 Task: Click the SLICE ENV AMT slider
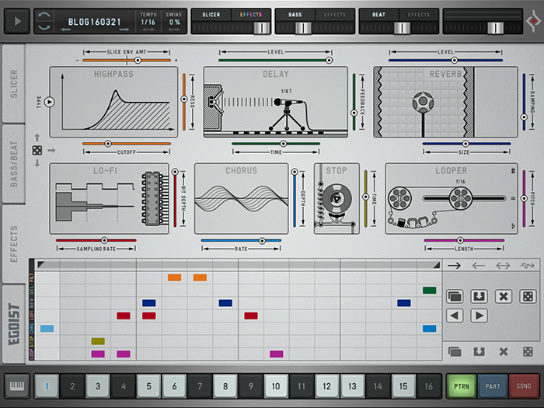(127, 61)
